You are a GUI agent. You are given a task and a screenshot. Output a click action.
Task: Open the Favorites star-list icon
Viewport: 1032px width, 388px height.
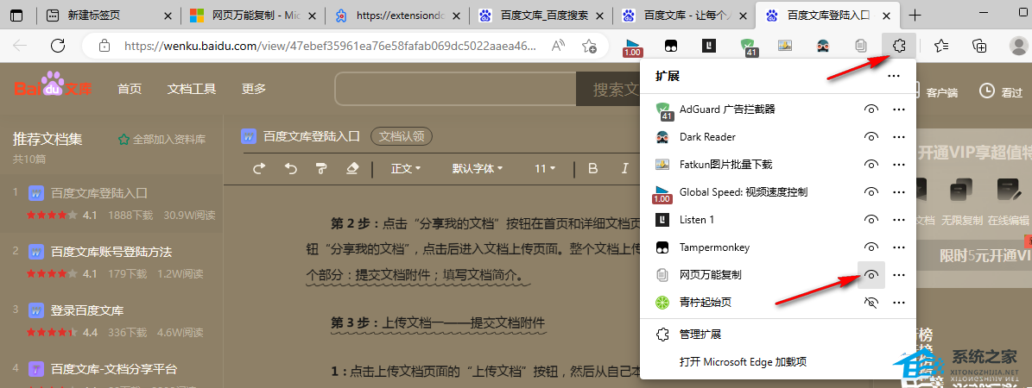(942, 46)
